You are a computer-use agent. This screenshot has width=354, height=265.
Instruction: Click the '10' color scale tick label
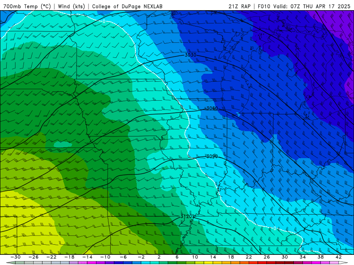point(195,257)
